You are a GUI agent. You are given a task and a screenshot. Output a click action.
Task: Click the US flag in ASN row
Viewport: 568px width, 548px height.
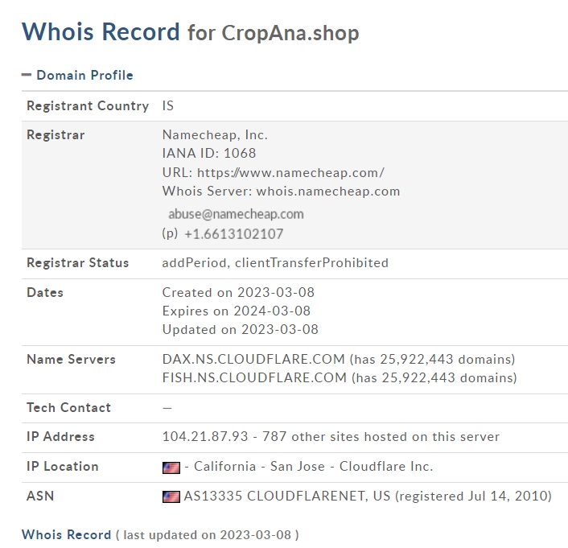(171, 496)
